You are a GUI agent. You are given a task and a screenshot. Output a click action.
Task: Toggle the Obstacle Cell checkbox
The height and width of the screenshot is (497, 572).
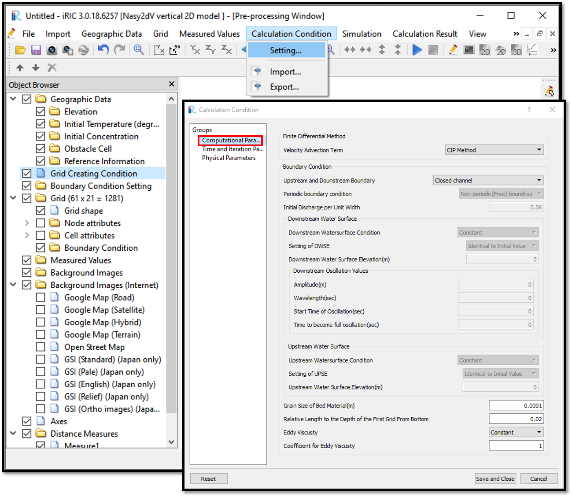(x=41, y=148)
